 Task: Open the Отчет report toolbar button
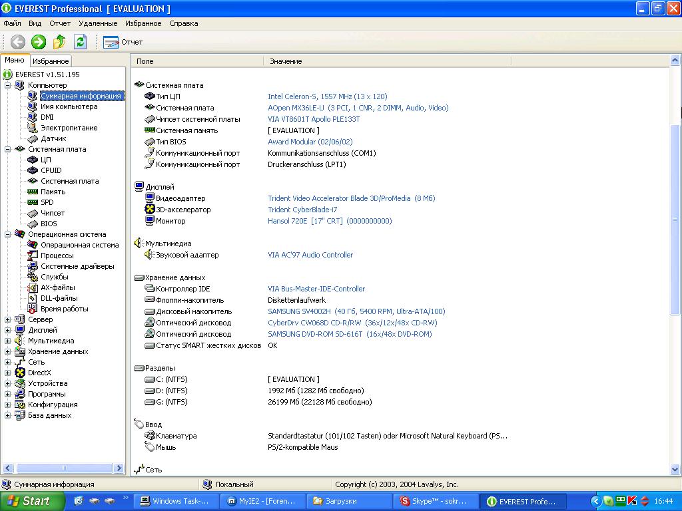(x=123, y=42)
